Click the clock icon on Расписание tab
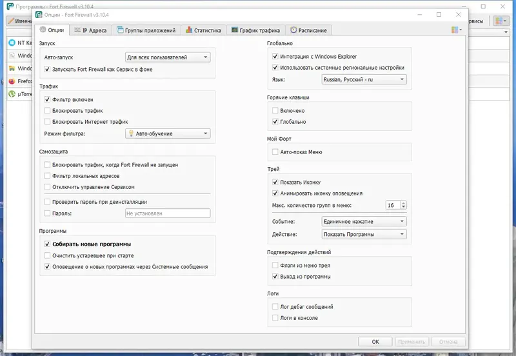The image size is (516, 356). pos(293,30)
